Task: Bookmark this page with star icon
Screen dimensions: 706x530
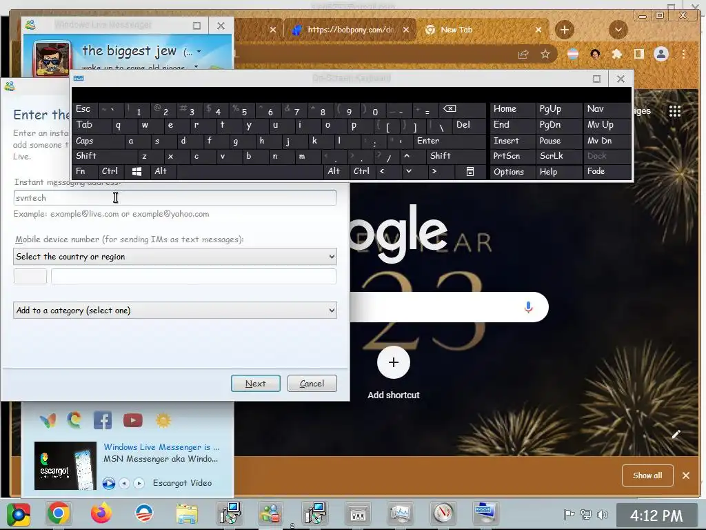Action: [x=545, y=55]
